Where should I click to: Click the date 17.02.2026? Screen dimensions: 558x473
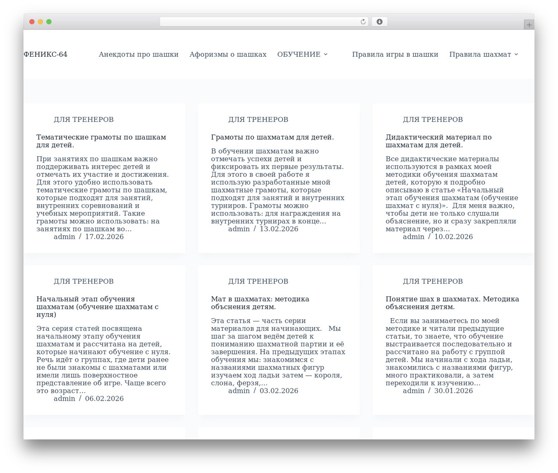coord(104,236)
